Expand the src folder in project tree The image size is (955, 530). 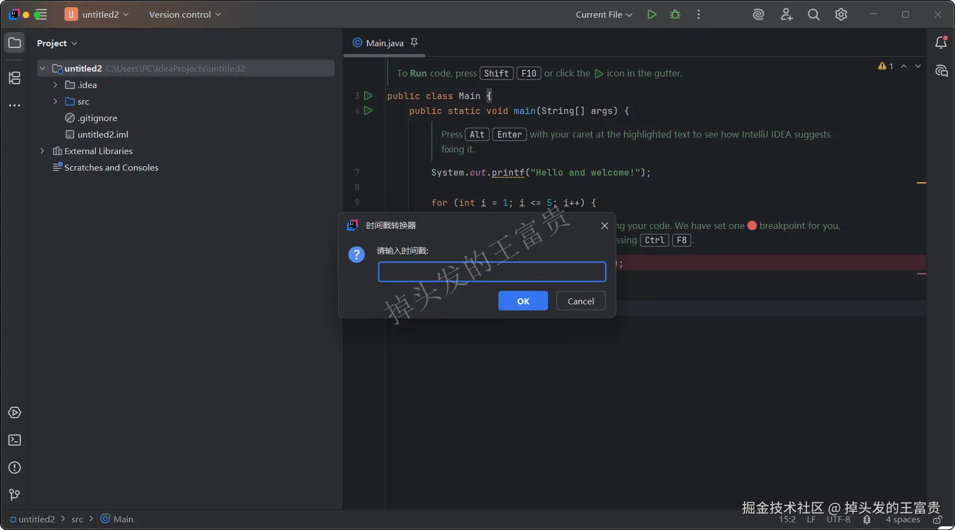(x=55, y=101)
